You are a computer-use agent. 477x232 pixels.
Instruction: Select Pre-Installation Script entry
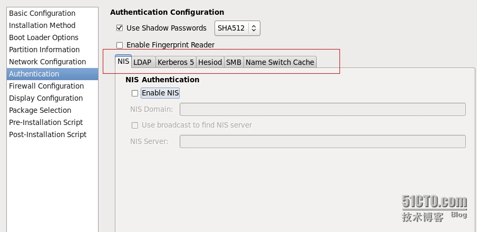tap(52, 122)
